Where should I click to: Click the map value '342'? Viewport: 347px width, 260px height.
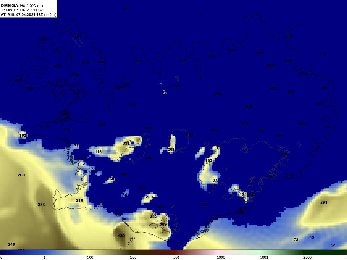(153, 216)
